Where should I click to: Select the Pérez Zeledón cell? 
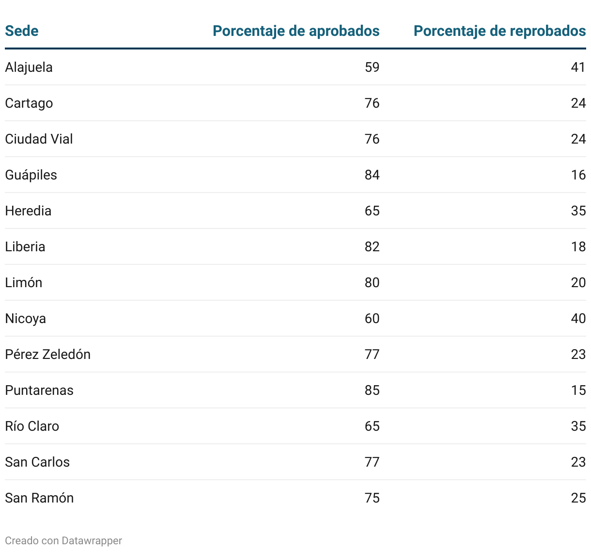point(47,354)
